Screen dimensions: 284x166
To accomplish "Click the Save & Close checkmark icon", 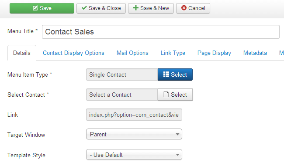I will coord(84,8).
